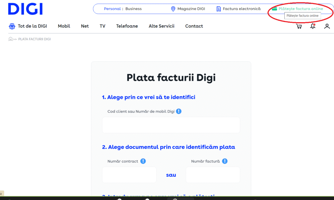
Task: Open Magazine DIGI link
Action: pyautogui.click(x=191, y=9)
